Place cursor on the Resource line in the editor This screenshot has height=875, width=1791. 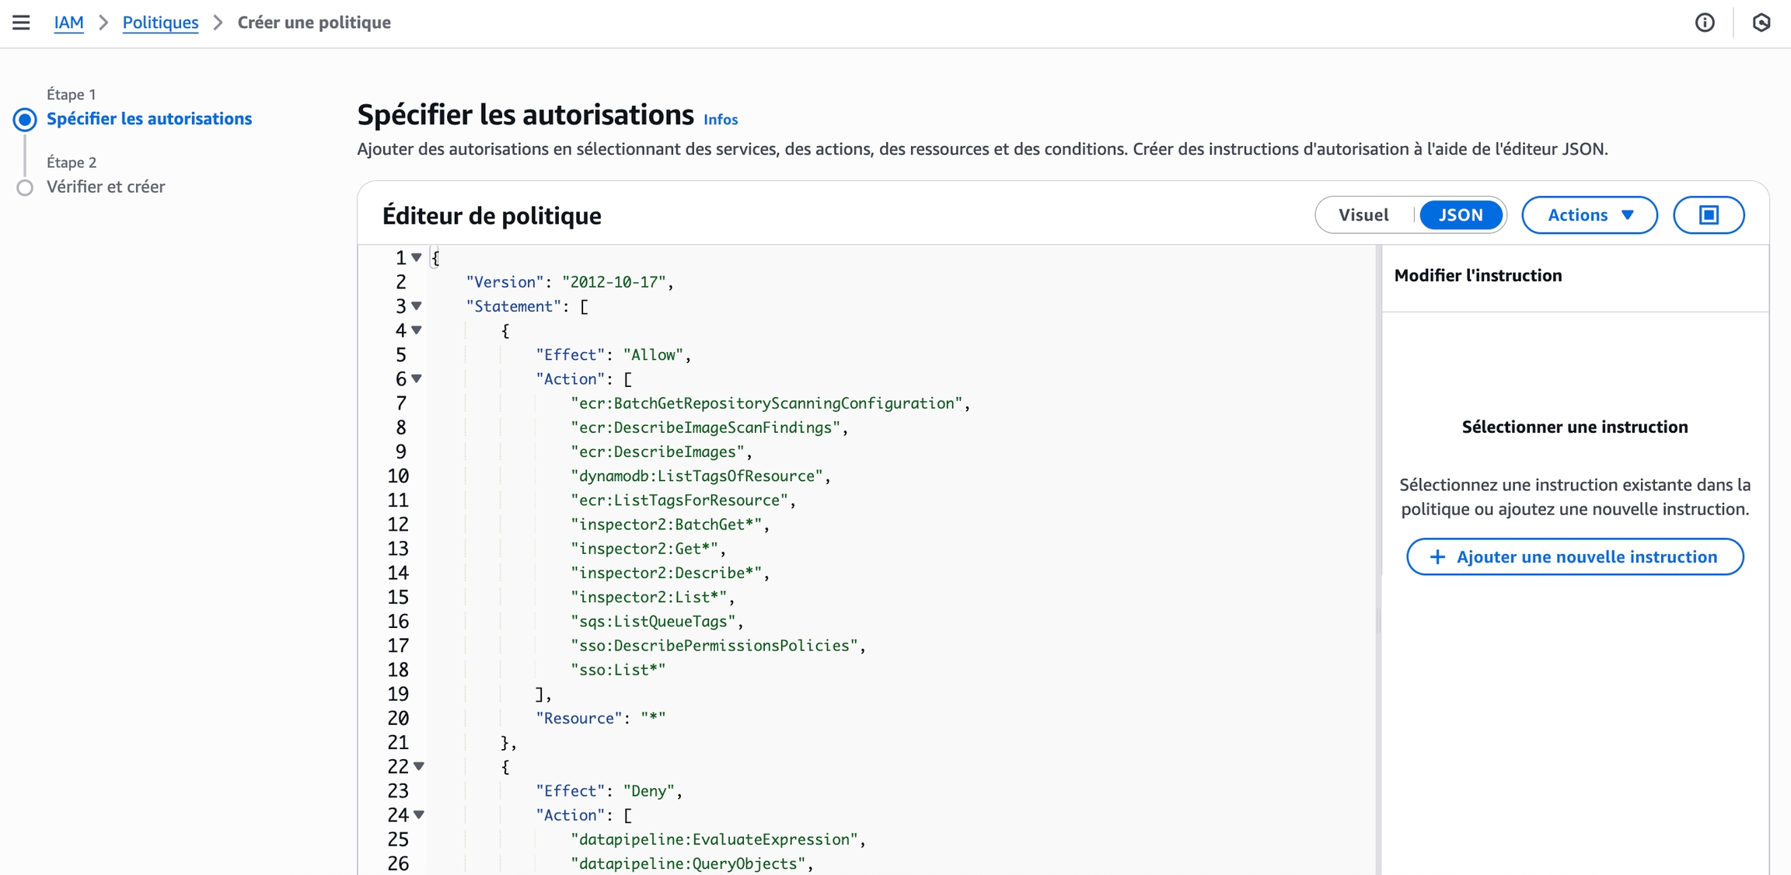click(600, 718)
